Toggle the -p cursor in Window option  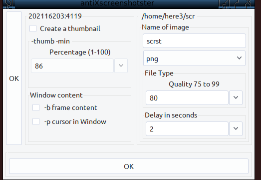[36, 121]
